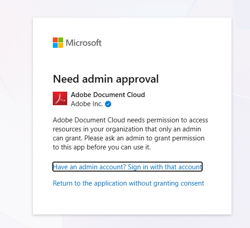Viewport: 250px width, 228px height.
Task: Click the first line of permission description
Action: pos(130,120)
